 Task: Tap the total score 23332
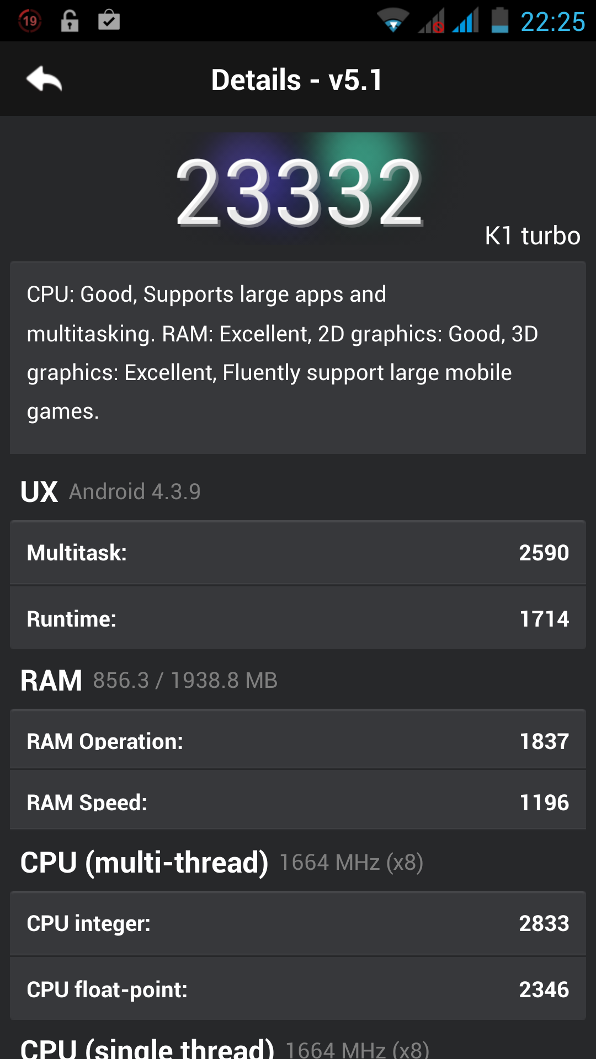coord(299,192)
